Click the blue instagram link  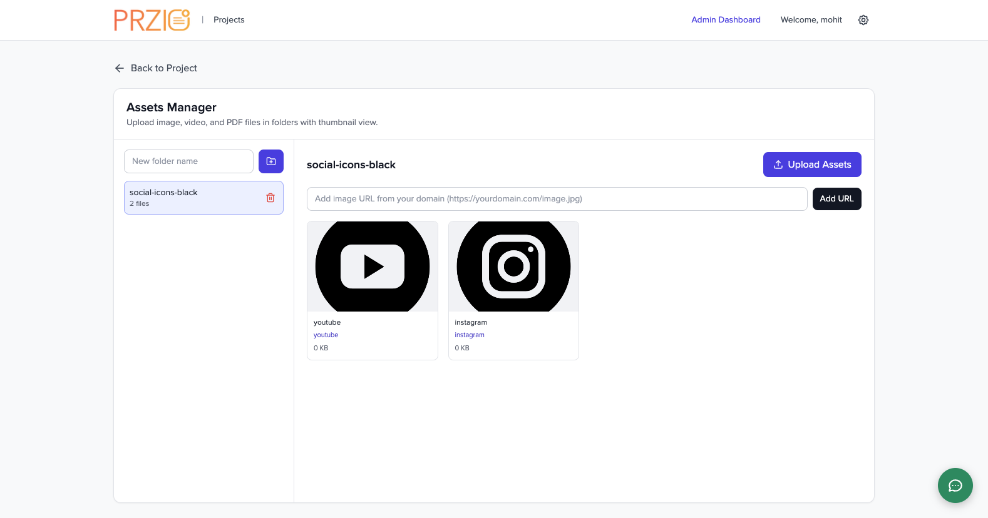(x=470, y=335)
